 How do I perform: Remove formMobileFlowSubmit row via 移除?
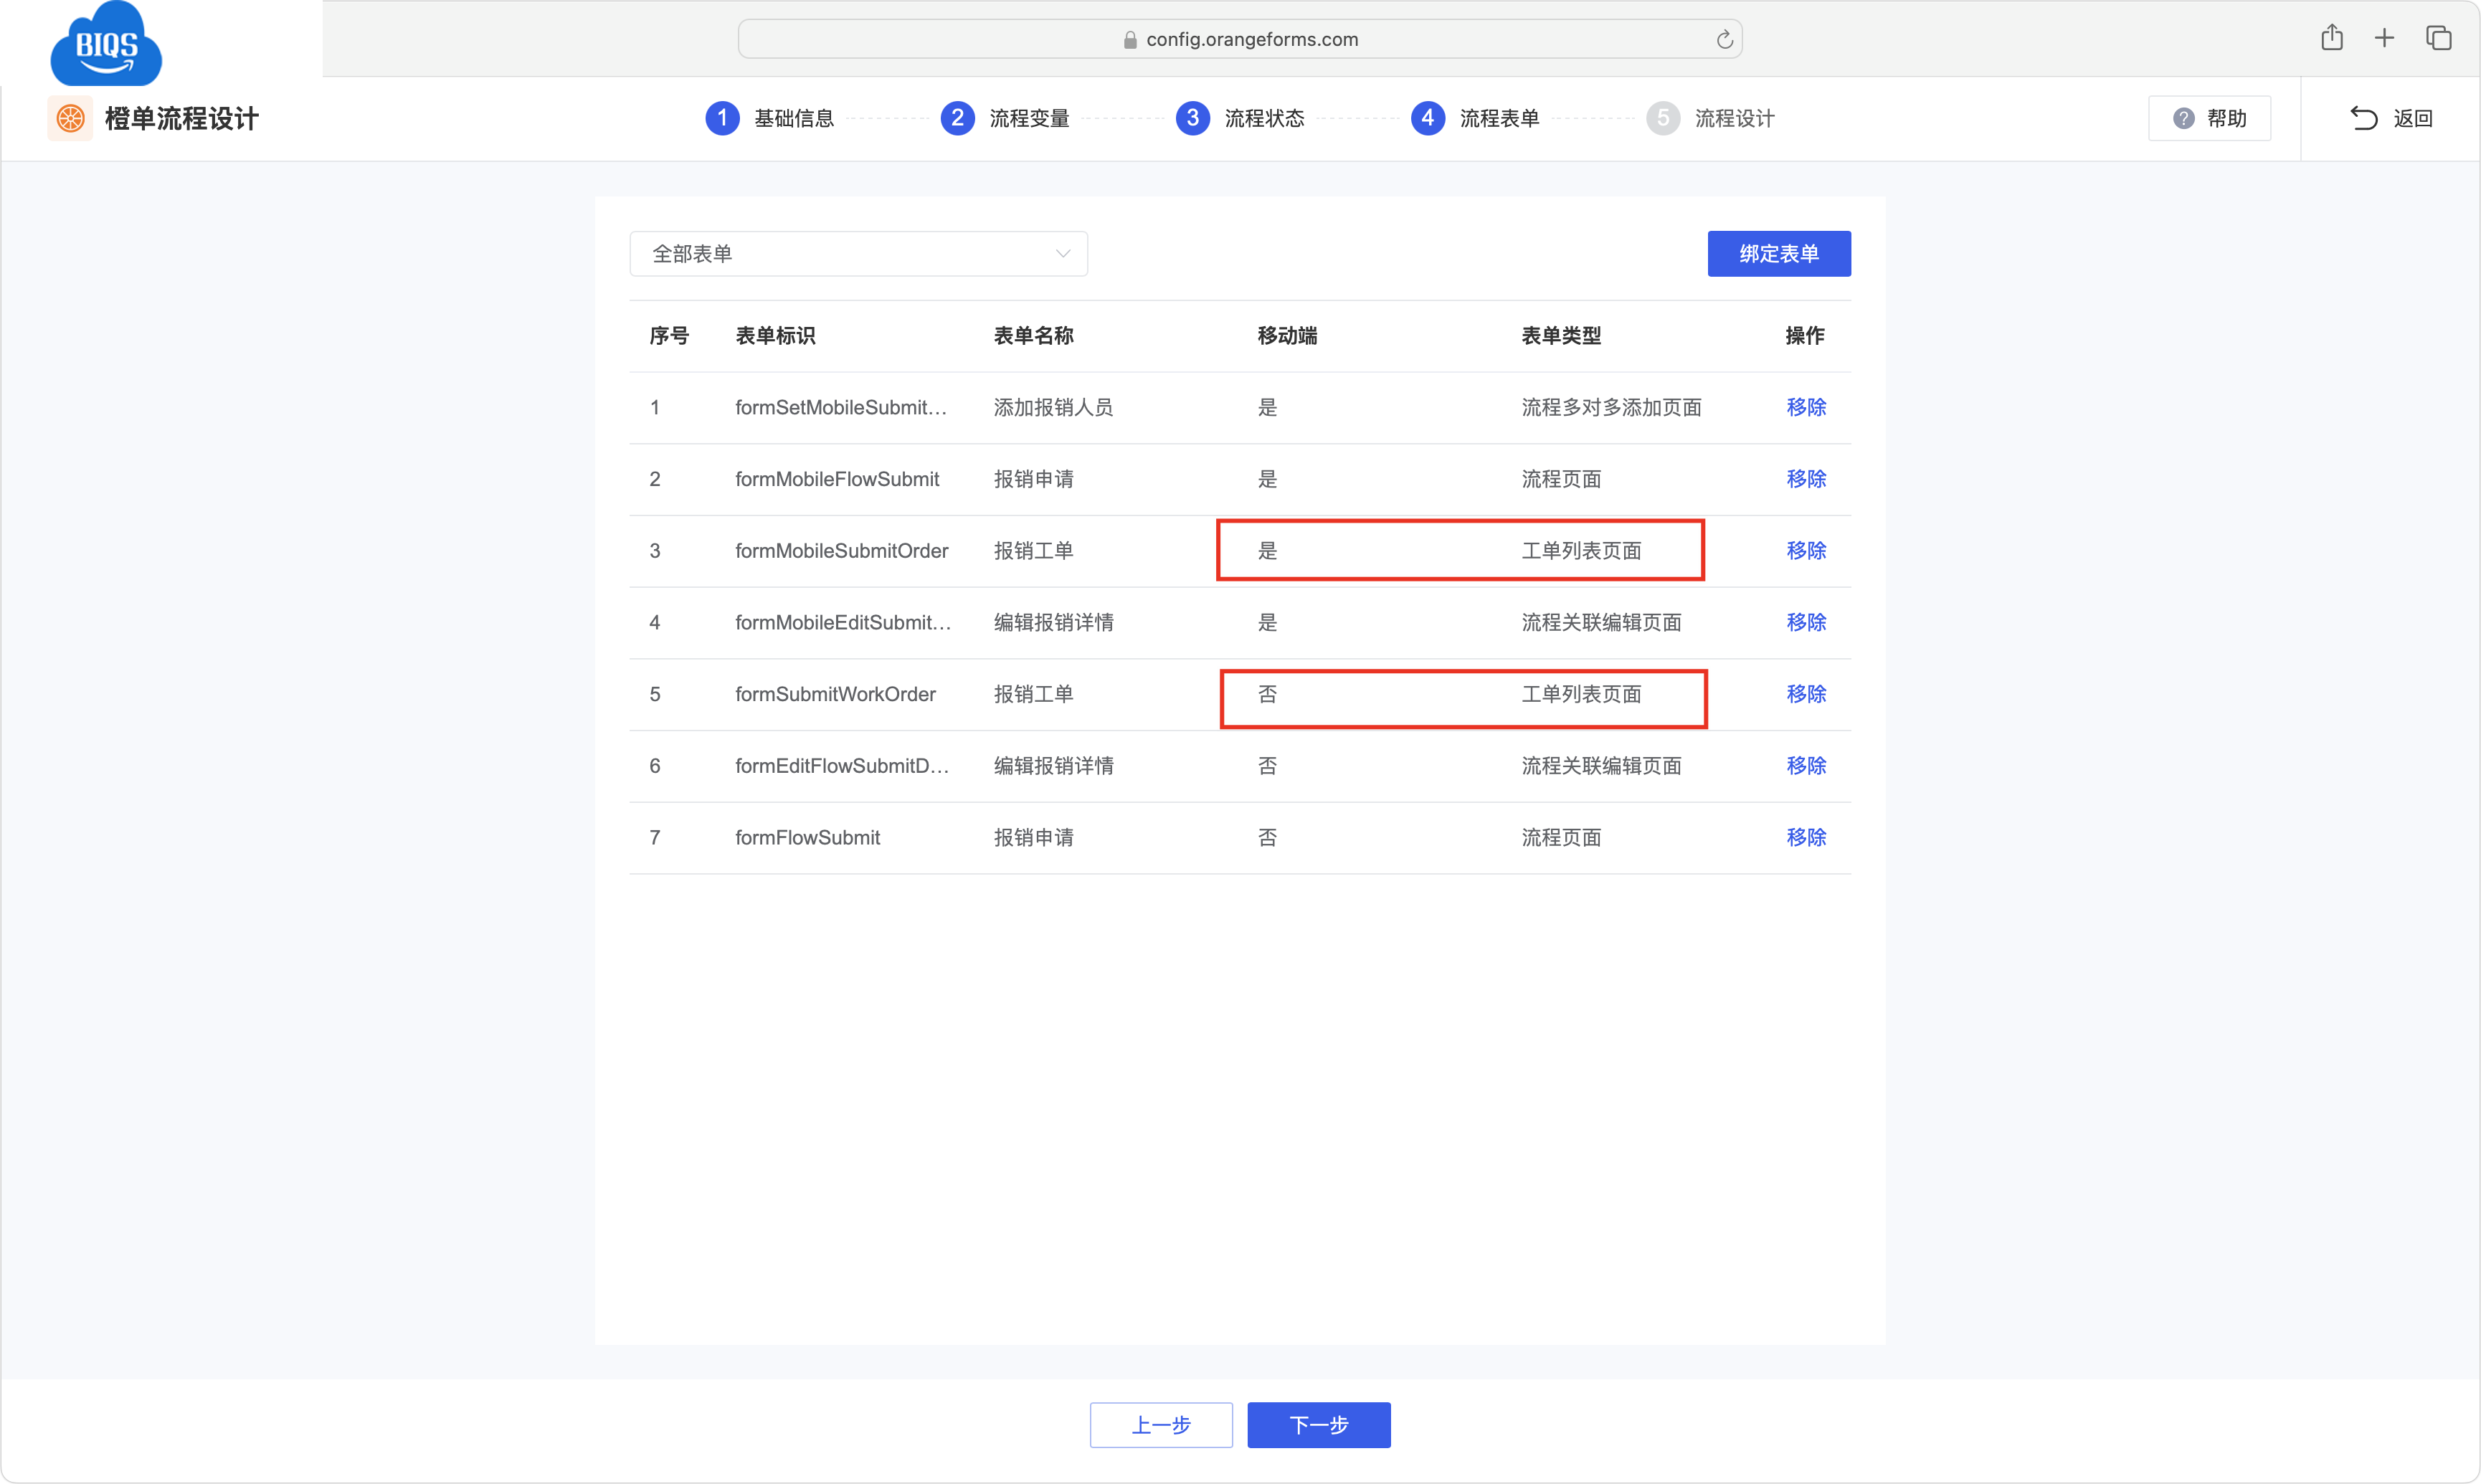(x=1806, y=479)
